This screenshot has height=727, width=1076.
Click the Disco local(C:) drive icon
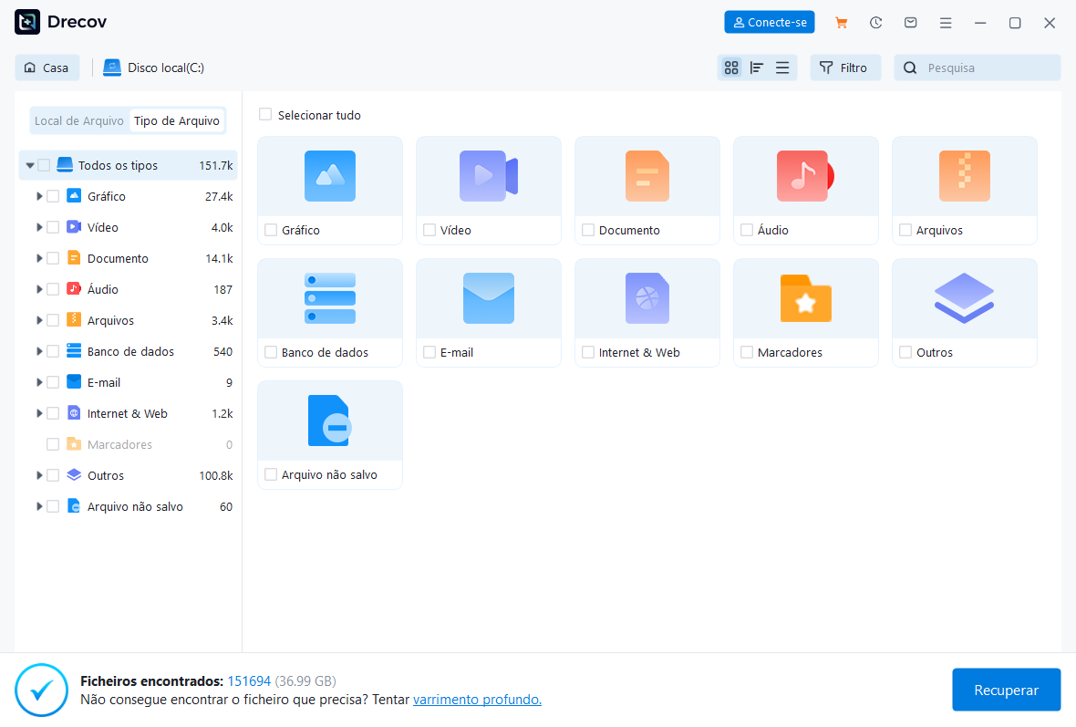112,68
